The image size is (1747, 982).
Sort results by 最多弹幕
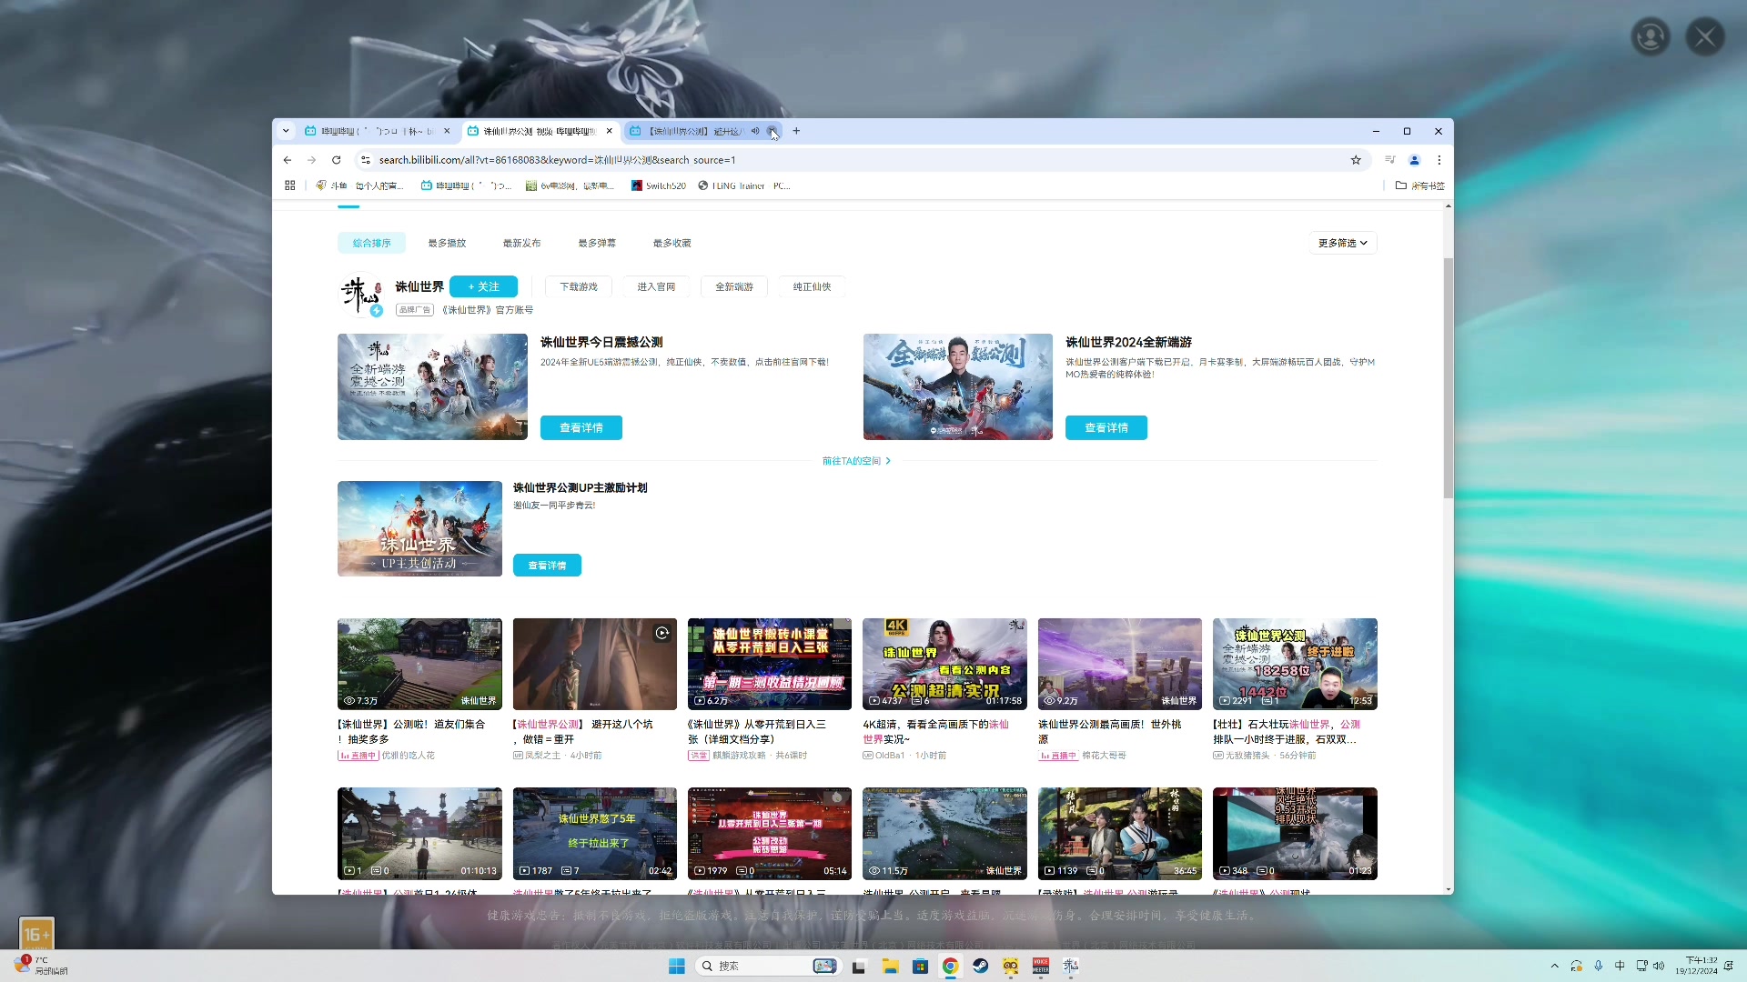point(597,243)
